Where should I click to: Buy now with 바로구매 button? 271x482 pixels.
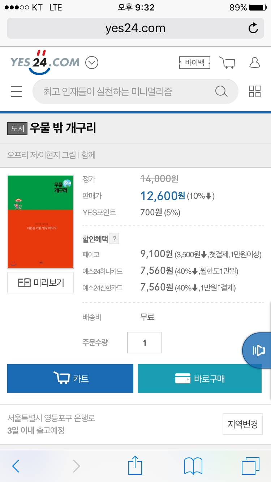pos(199,379)
